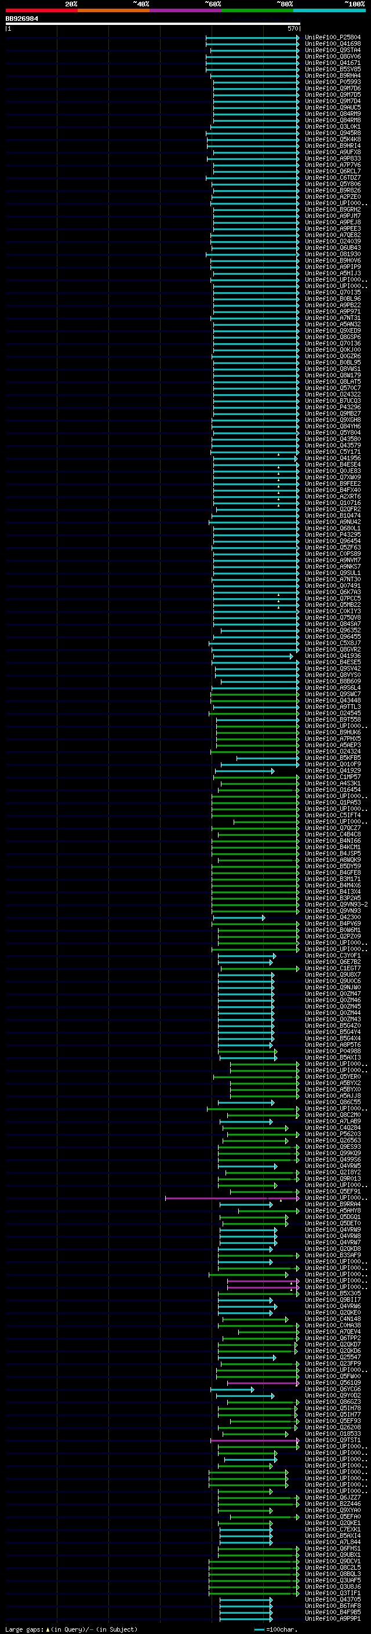Click the UniRef100_Q6TPP2 label

pyautogui.click(x=332, y=1338)
